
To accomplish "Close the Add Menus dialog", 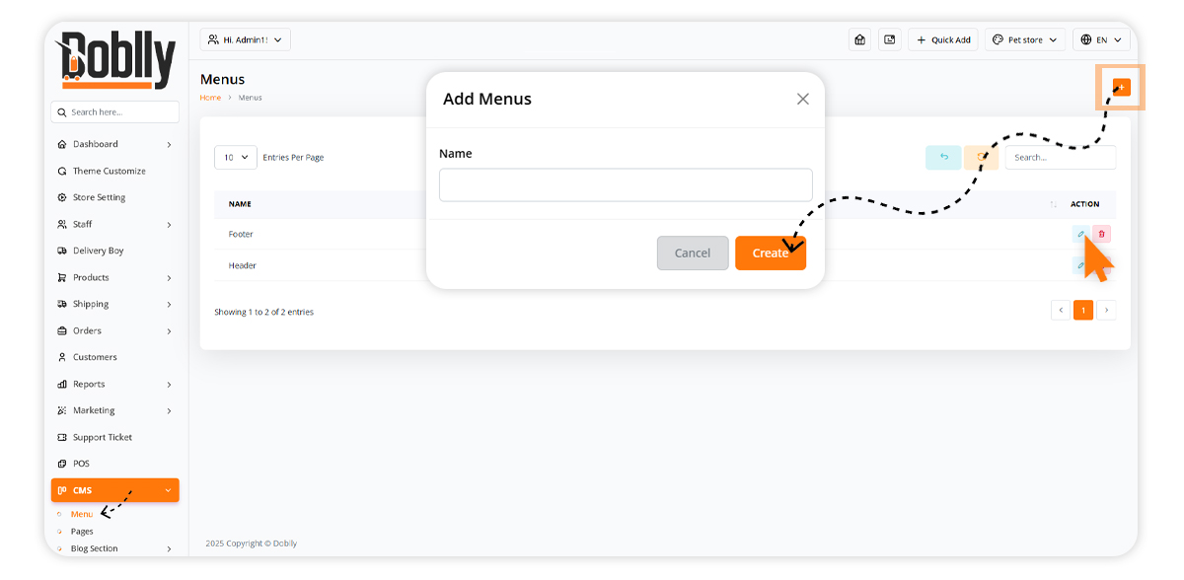I will [x=802, y=99].
